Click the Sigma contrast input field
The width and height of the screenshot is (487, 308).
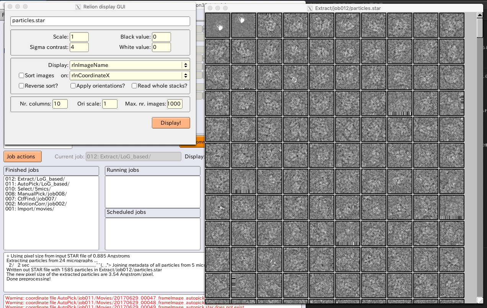[79, 47]
